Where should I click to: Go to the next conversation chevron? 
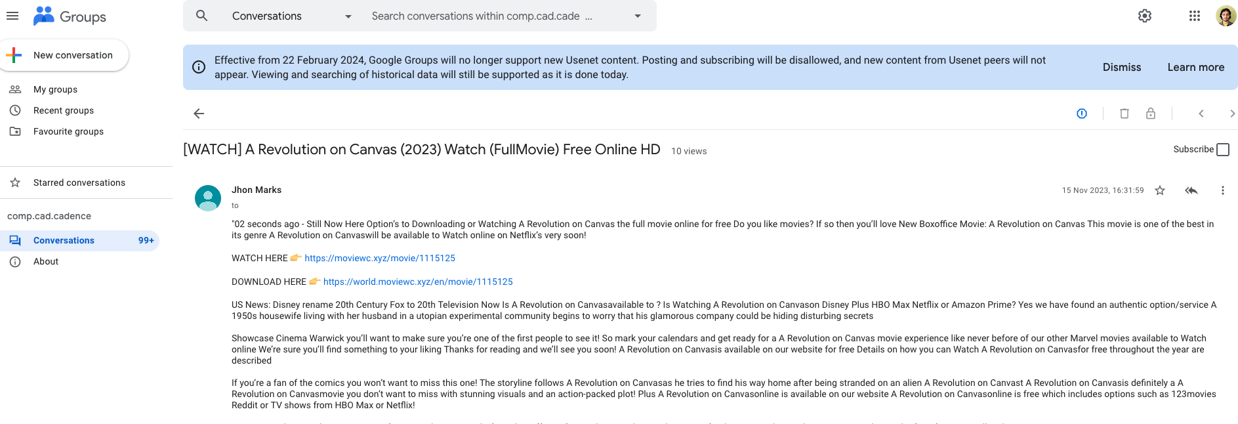1232,114
